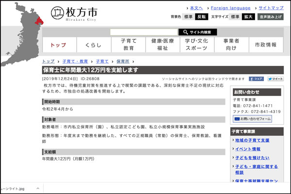Open the Foreign language link
291x194 pixels.
231,8
